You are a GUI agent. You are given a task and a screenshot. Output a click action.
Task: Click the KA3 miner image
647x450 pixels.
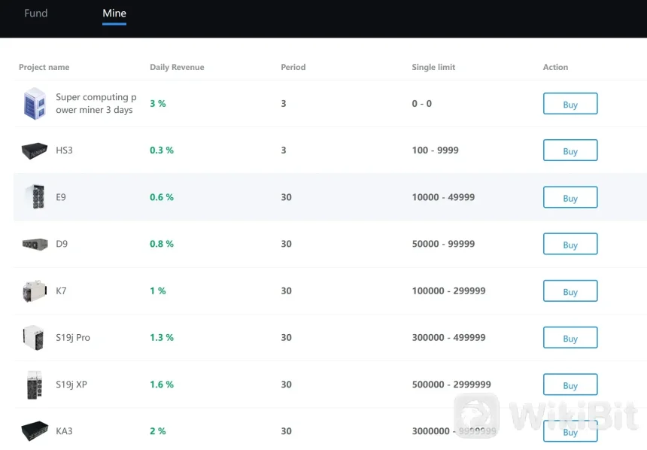(35, 431)
